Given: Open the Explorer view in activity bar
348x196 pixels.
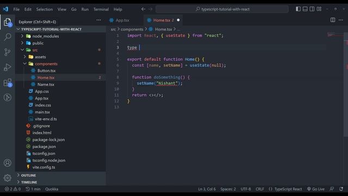Looking at the screenshot, I should tap(7, 22).
